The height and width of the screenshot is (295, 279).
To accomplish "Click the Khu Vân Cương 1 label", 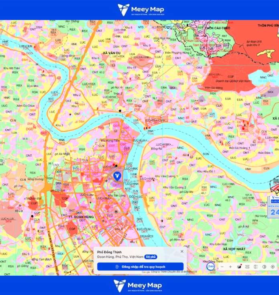I will (166, 176).
